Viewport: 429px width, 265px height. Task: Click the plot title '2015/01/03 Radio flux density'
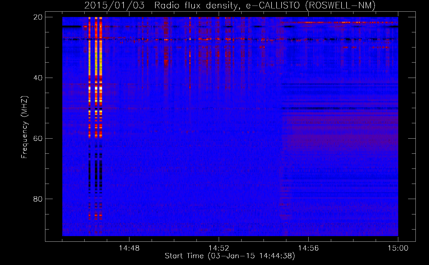tap(162, 5)
